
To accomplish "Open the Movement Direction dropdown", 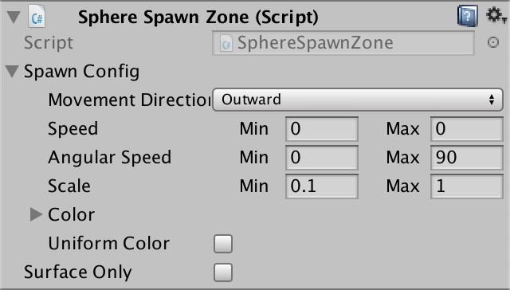I will pos(358,100).
